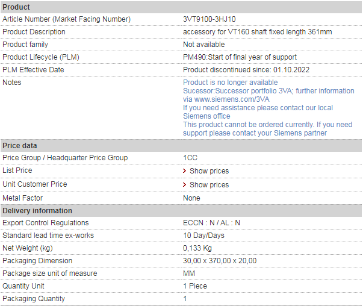Image resolution: width=363 pixels, height=306 pixels.
Task: Click the 'PLM Effective Date' label
Action: [33, 70]
